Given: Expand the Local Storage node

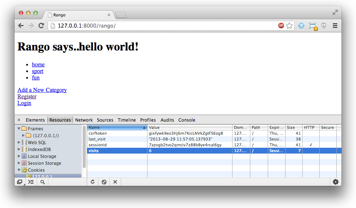Looking at the screenshot, I should (x=19, y=156).
